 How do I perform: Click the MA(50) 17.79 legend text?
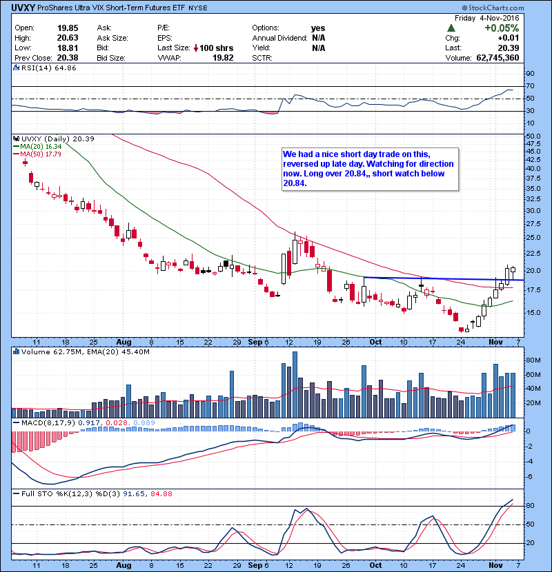click(x=41, y=154)
